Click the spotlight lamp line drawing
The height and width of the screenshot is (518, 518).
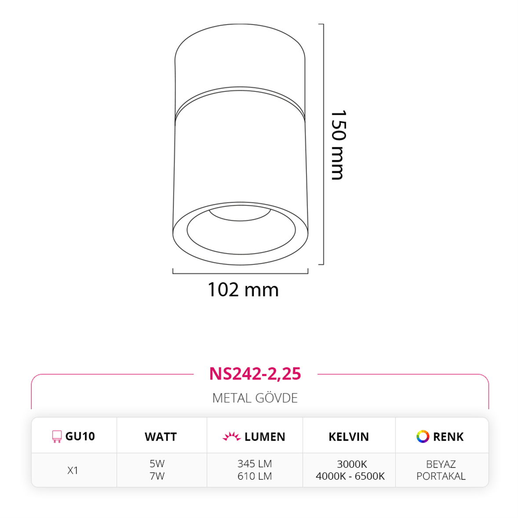(x=240, y=144)
